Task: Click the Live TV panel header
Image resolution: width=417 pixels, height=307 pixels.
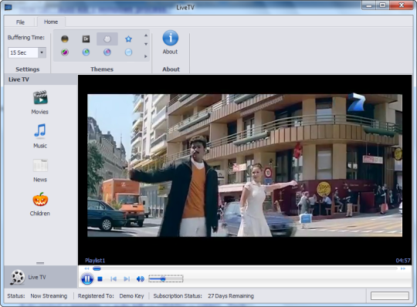Action: pyautogui.click(x=41, y=79)
